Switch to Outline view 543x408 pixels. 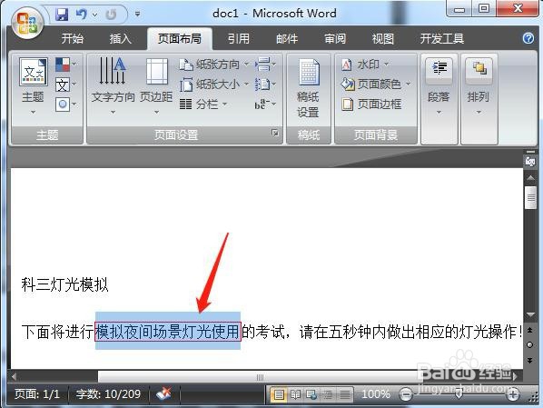pyautogui.click(x=328, y=394)
